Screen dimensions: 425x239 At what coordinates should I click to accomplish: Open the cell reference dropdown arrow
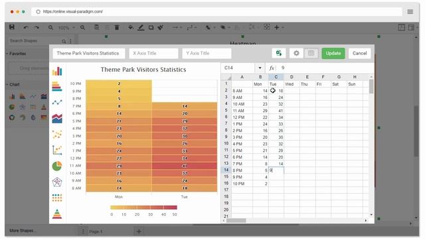(260, 68)
